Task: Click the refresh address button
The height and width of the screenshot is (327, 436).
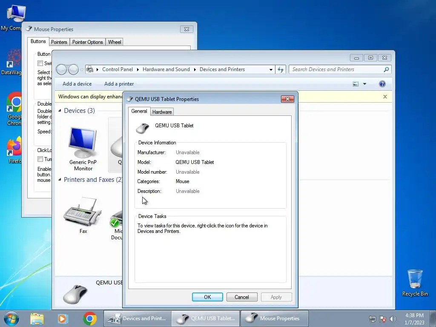Action: point(281,69)
